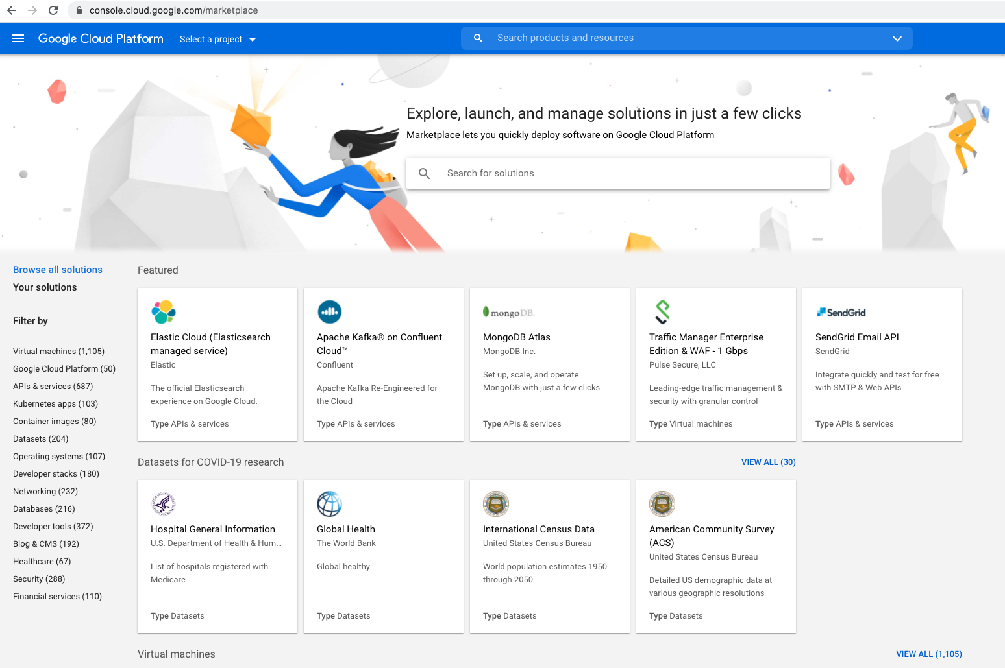Viewport: 1005px width, 668px height.
Task: Click the Confluent Kafka logo icon
Action: click(x=330, y=312)
